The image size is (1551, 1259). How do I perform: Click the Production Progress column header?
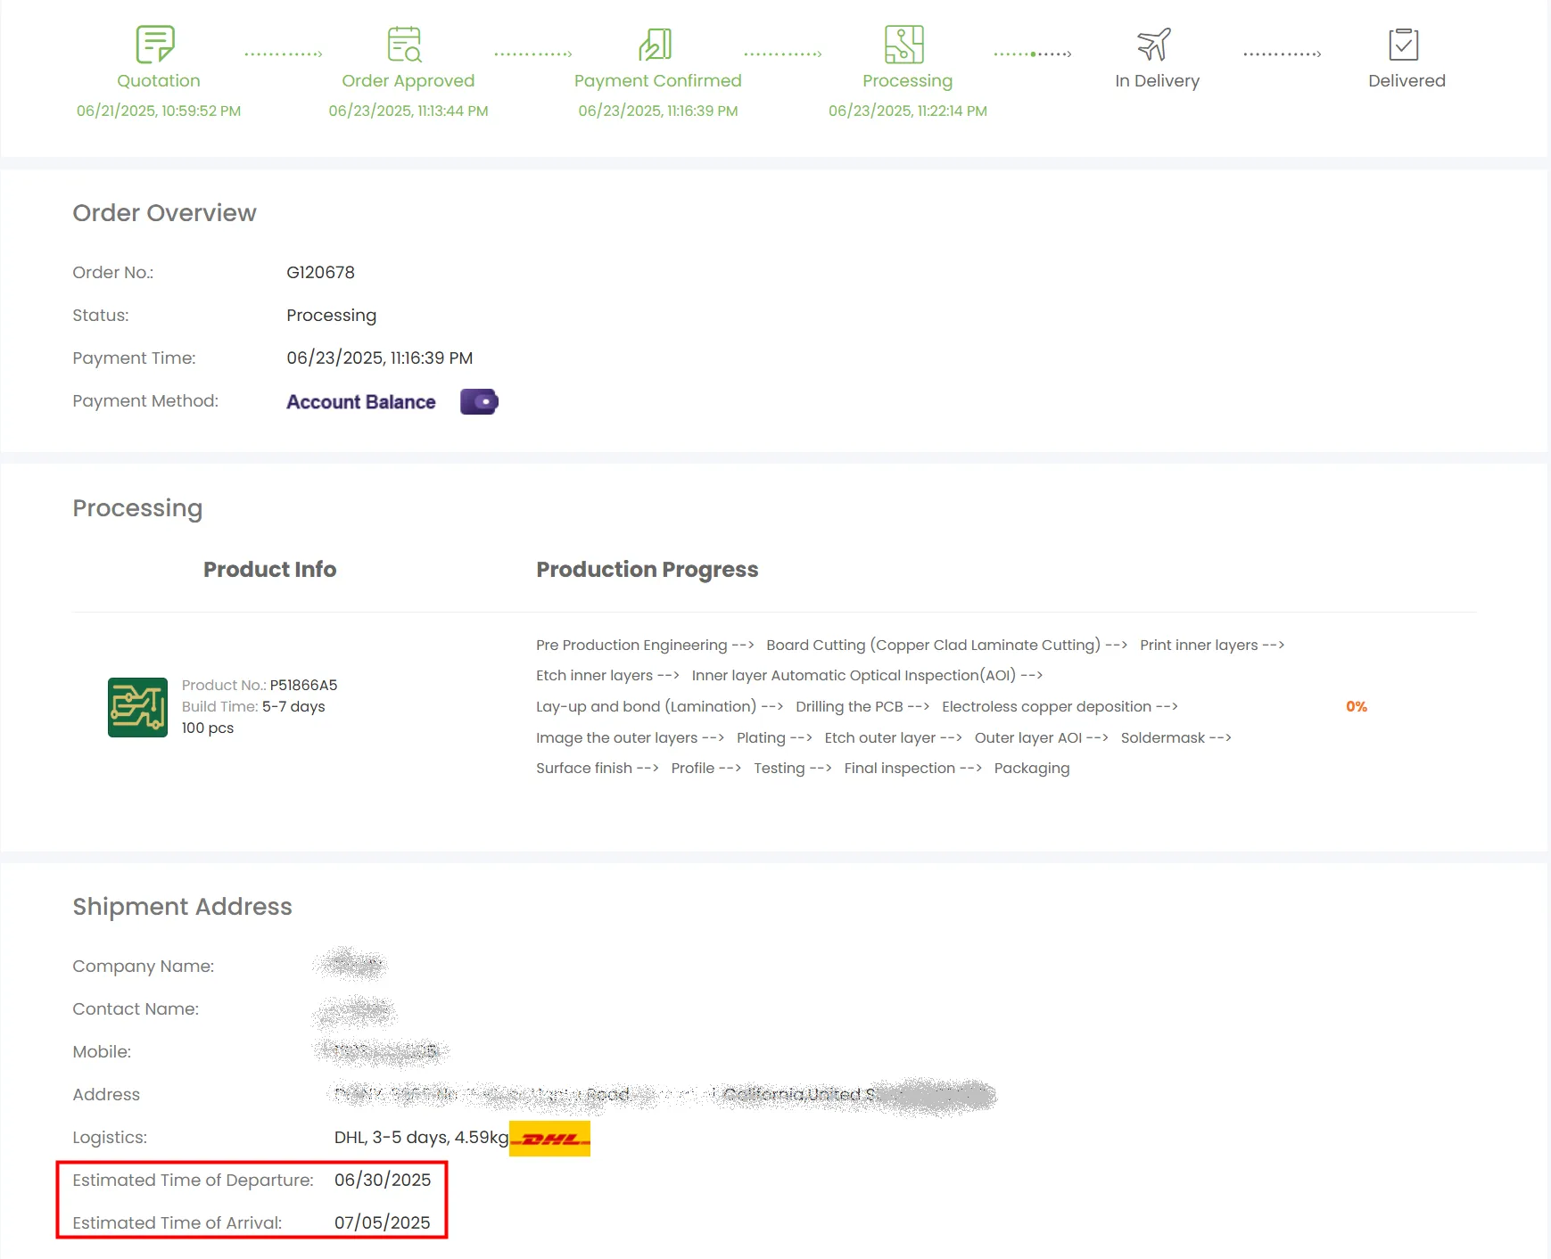tap(647, 569)
